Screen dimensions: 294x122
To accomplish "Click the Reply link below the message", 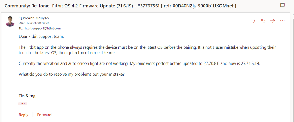I will (x=24, y=115).
